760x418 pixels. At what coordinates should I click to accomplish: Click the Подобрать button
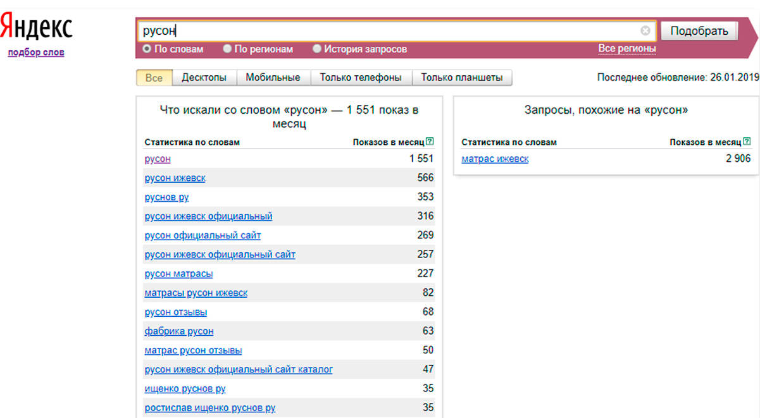699,31
